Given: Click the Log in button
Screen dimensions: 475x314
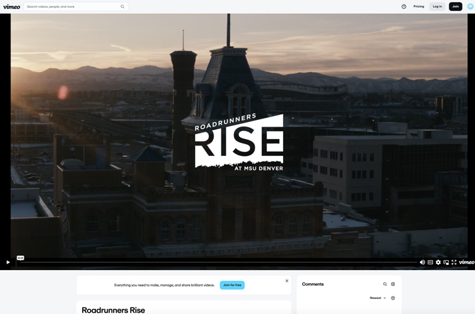Looking at the screenshot, I should [437, 7].
